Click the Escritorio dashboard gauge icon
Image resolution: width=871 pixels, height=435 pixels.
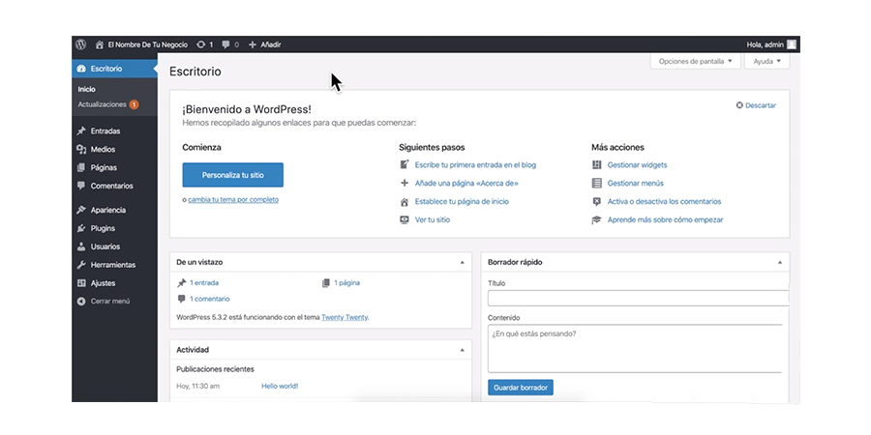[81, 69]
